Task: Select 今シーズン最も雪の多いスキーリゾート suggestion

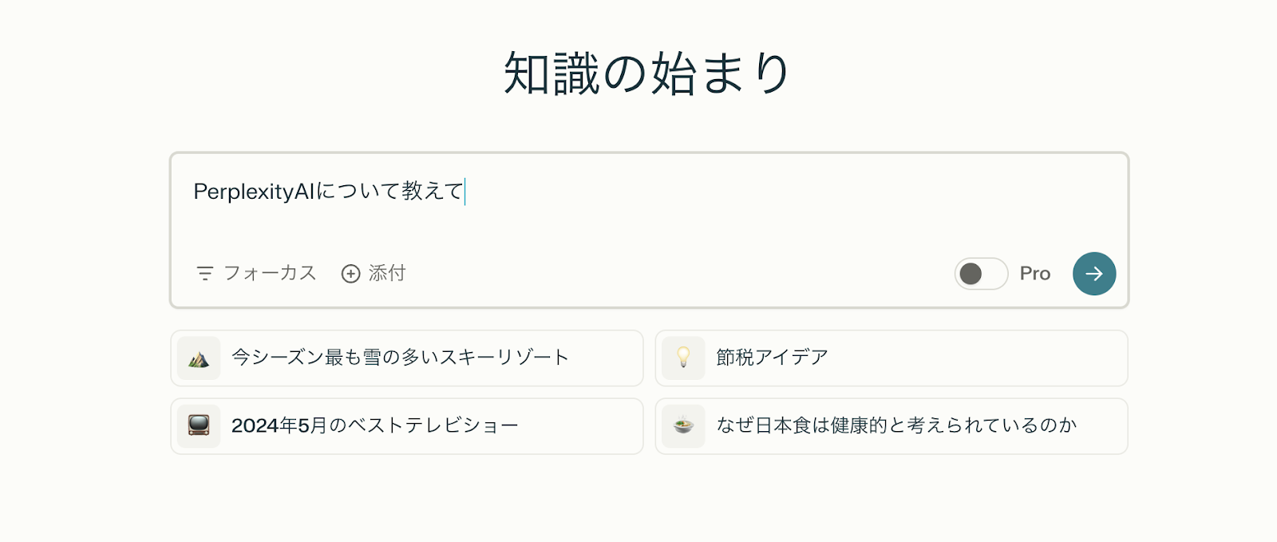Action: click(407, 358)
